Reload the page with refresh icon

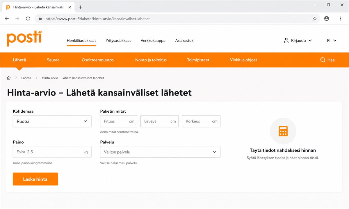28,19
